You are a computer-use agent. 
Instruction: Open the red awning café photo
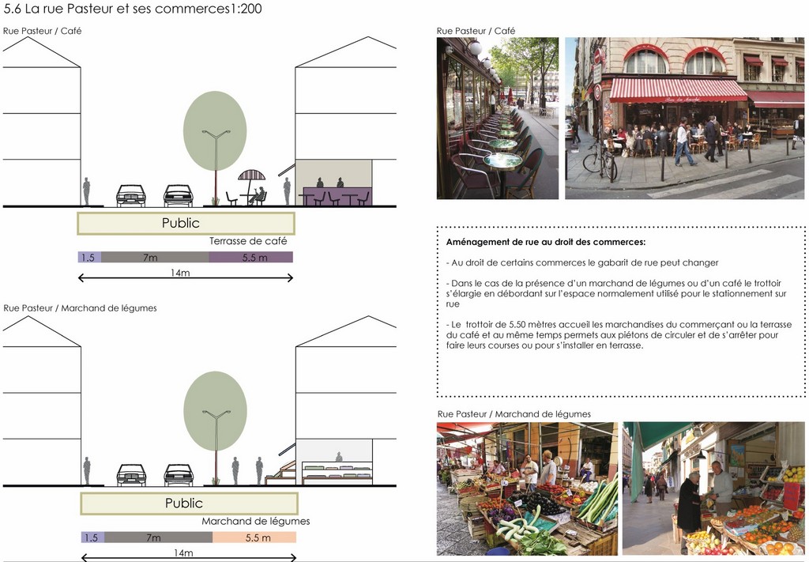pyautogui.click(x=684, y=118)
